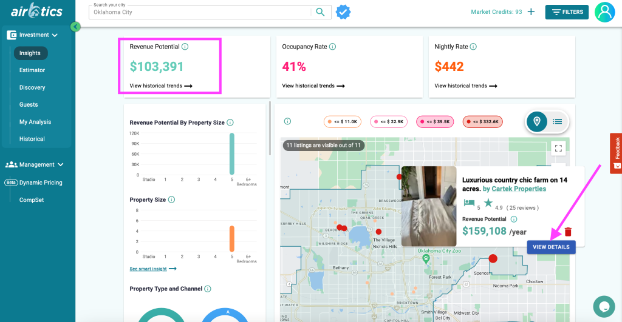The width and height of the screenshot is (622, 322).
Task: Click the blue Channel donut chart
Action: point(225,315)
